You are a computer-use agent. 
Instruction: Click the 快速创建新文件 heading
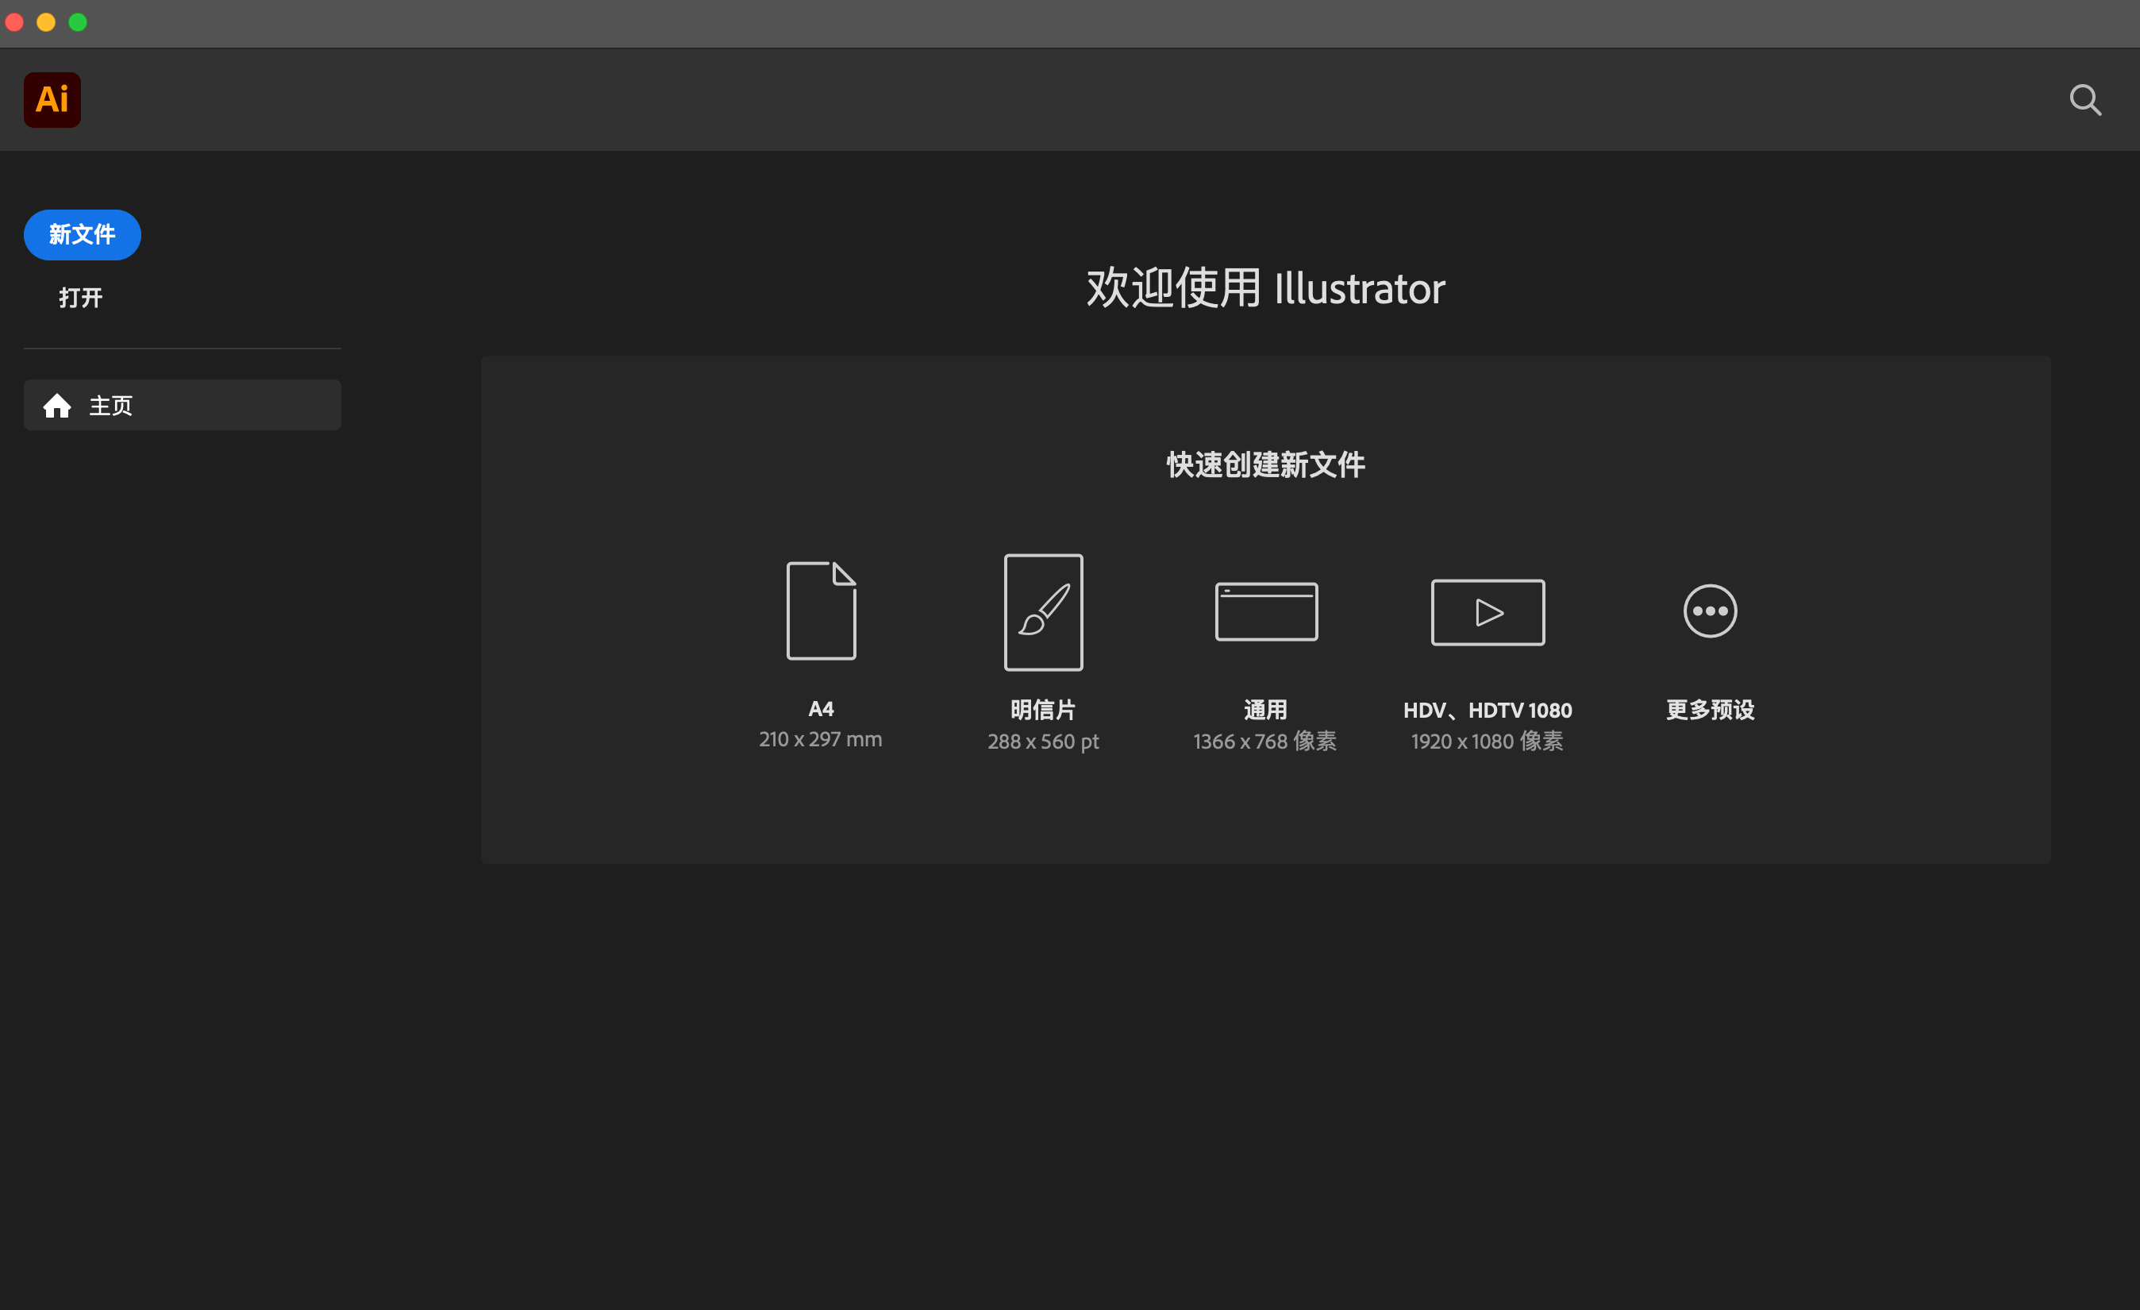[1265, 464]
